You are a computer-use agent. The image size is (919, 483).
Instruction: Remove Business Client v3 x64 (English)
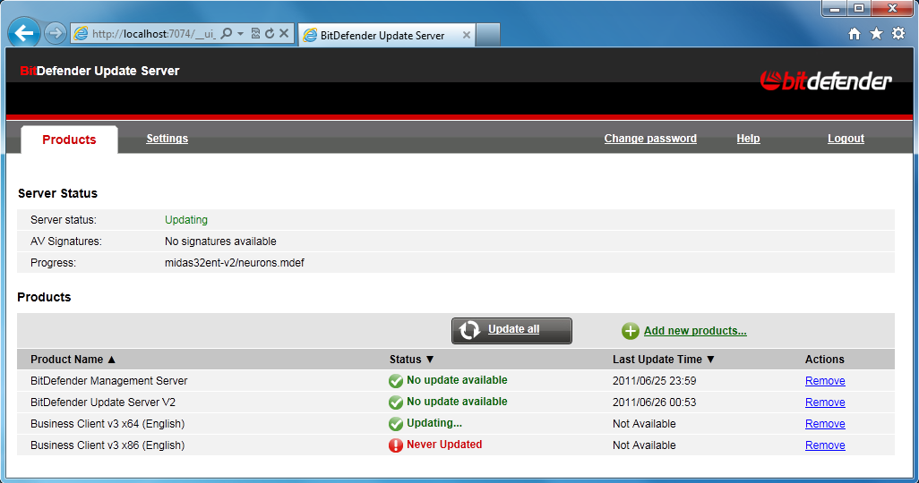(x=825, y=424)
